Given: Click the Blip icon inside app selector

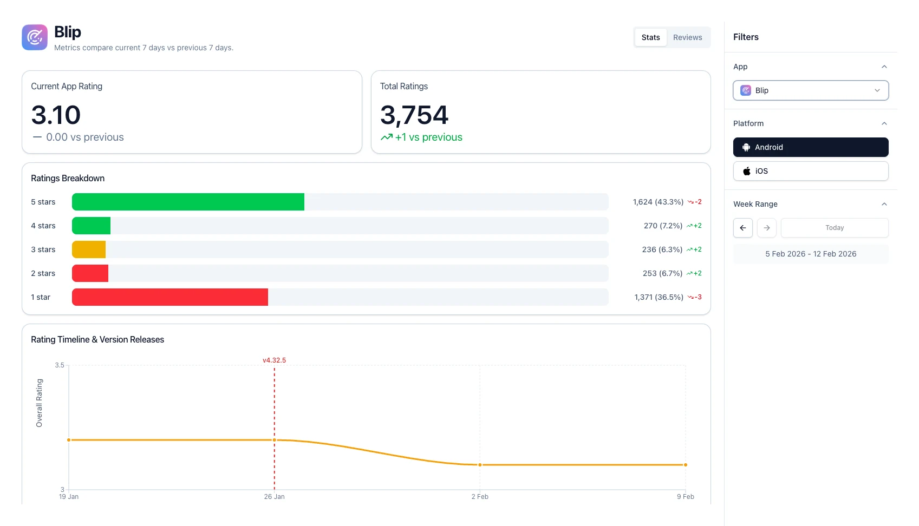Looking at the screenshot, I should [x=746, y=90].
